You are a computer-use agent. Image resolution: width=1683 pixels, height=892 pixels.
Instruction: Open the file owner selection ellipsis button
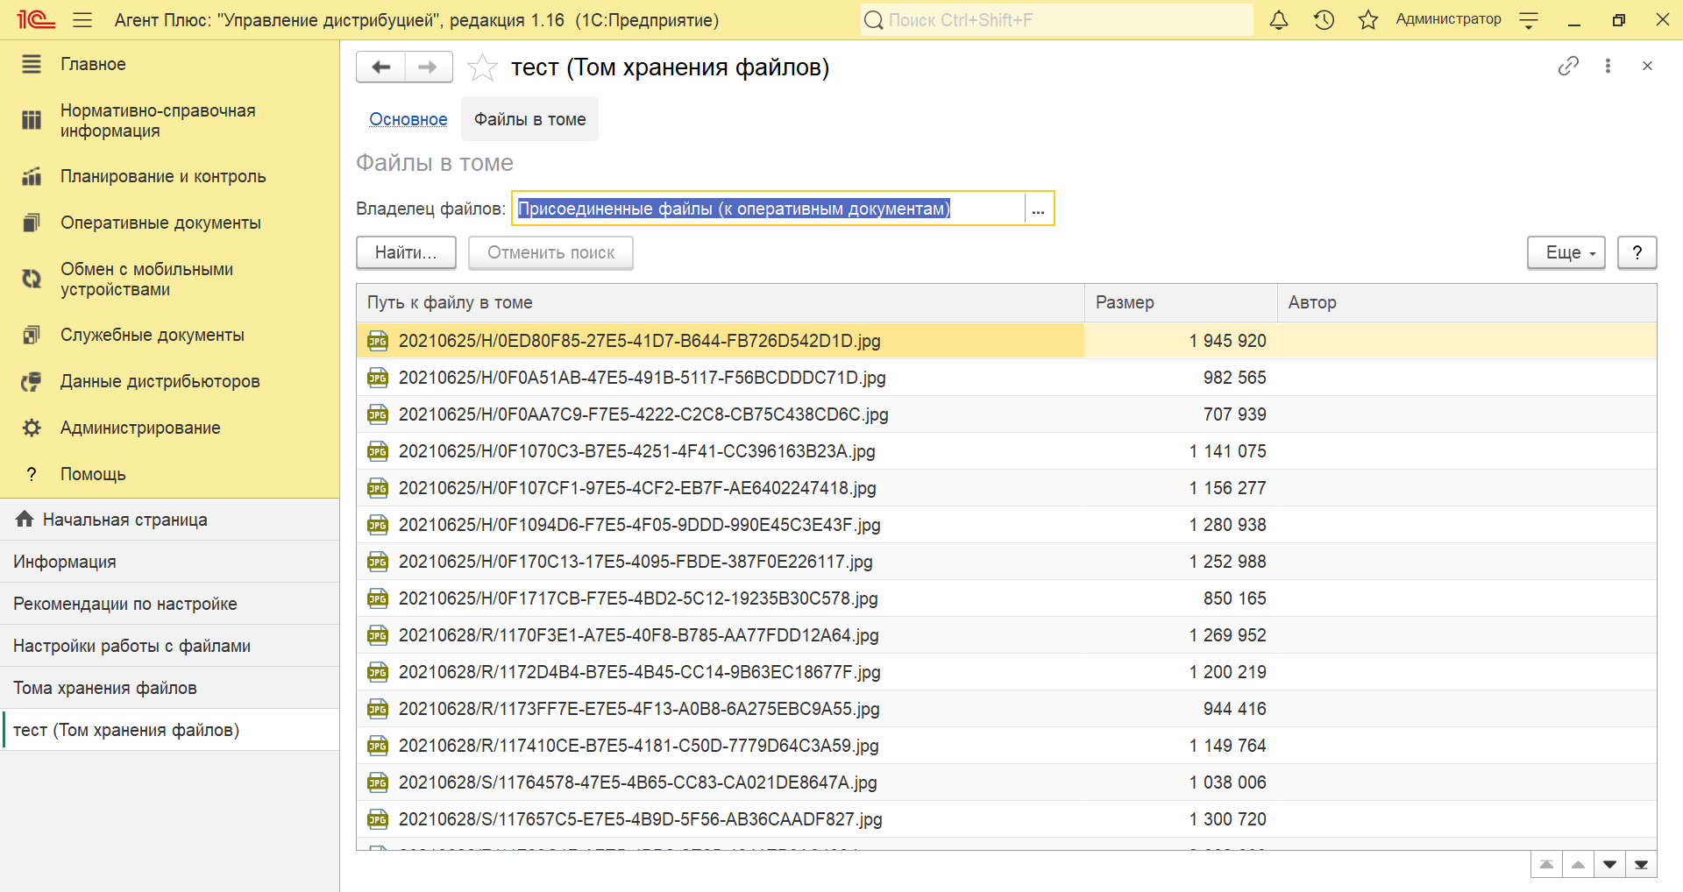tap(1038, 209)
